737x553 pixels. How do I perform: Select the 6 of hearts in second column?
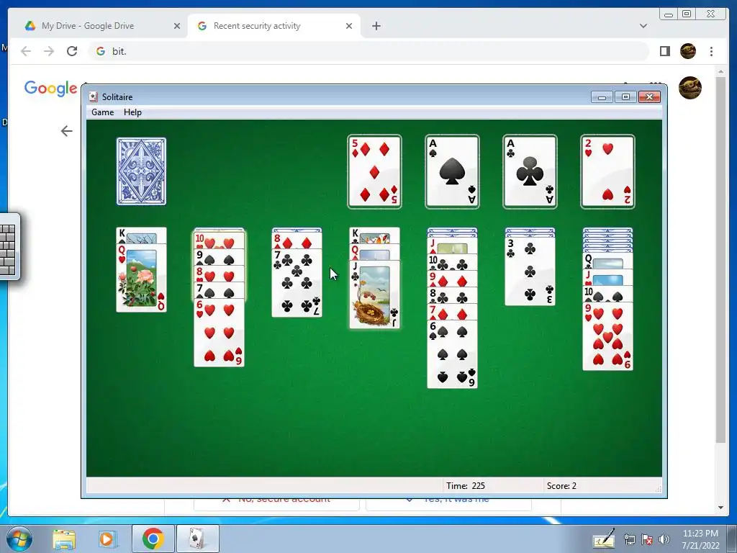[219, 333]
